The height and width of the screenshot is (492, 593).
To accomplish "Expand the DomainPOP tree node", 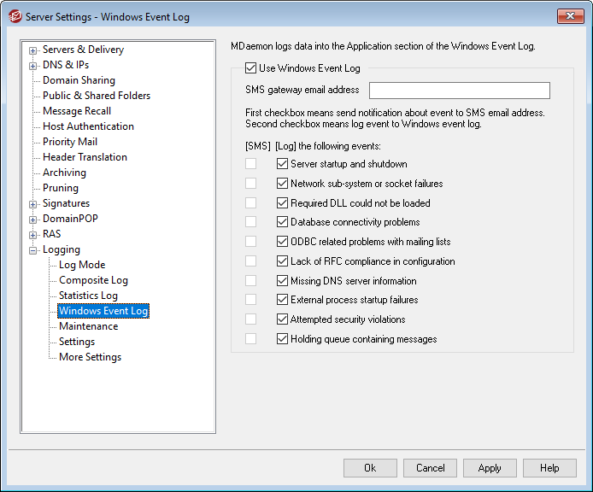I will (33, 220).
